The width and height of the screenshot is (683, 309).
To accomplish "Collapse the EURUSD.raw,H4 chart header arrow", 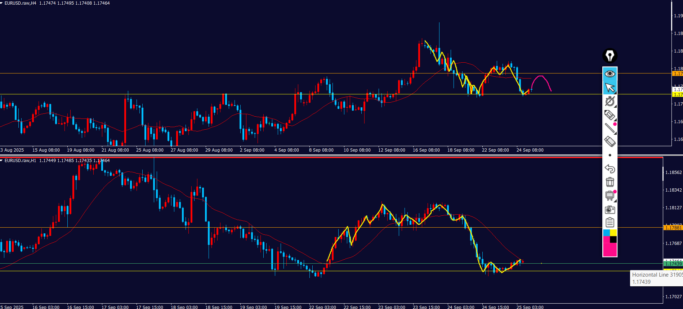I will (2, 3).
